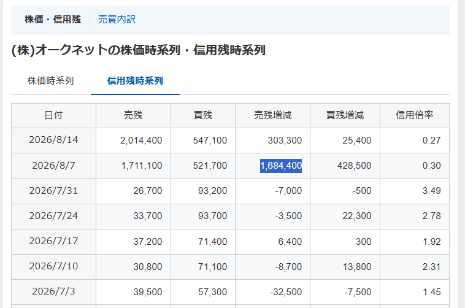465x308 pixels.
Task: Click the 買残増減 value -7,500
Action: [358, 292]
